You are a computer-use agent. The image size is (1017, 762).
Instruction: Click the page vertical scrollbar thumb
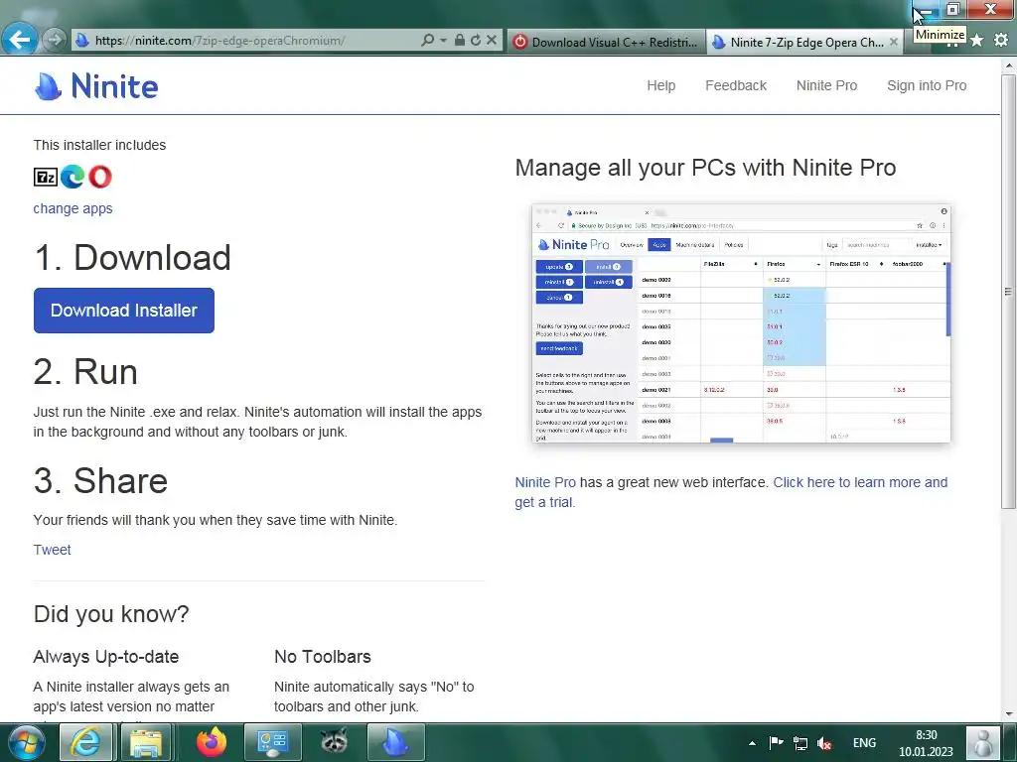pyautogui.click(x=1009, y=290)
